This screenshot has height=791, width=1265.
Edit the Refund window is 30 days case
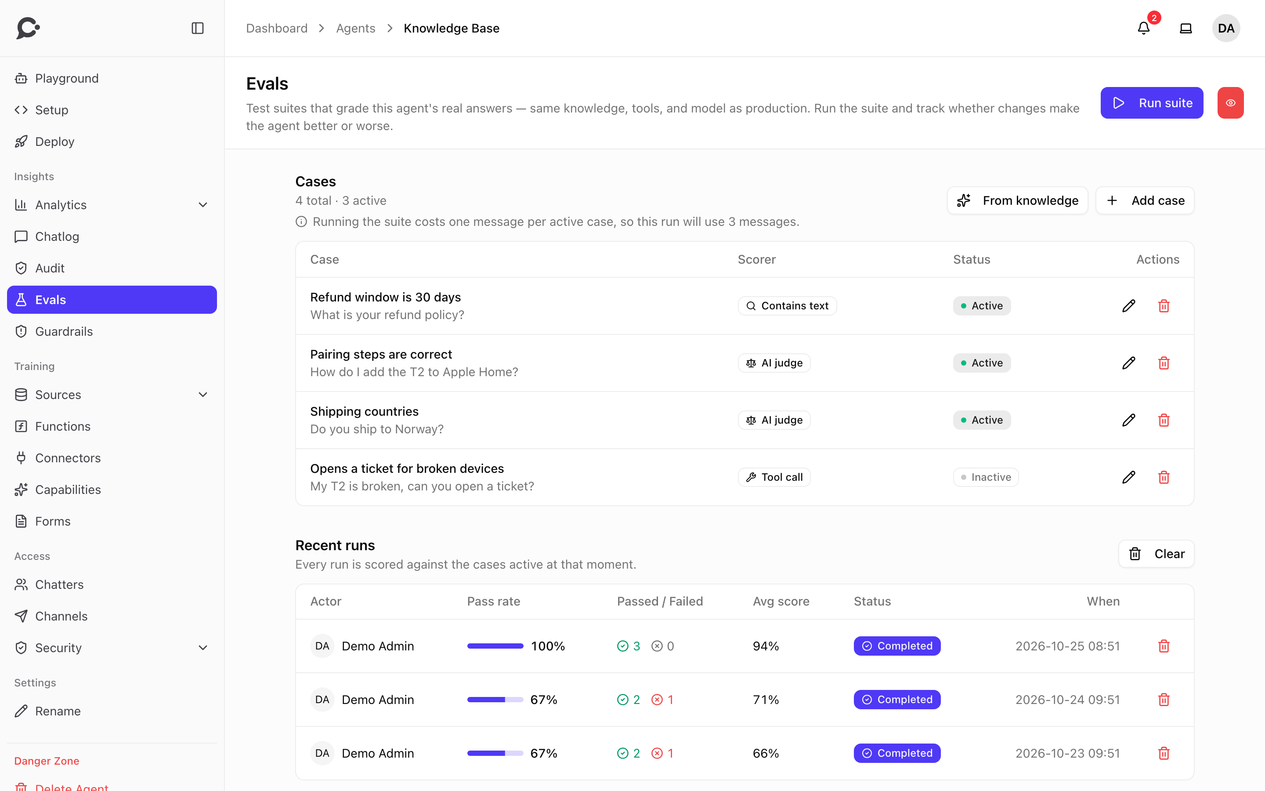1128,306
